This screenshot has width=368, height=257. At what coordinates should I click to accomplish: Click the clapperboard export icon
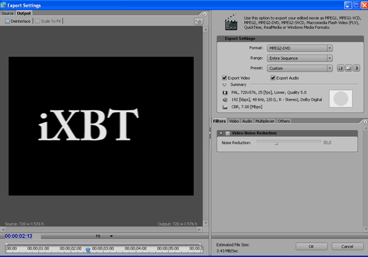coord(231,23)
